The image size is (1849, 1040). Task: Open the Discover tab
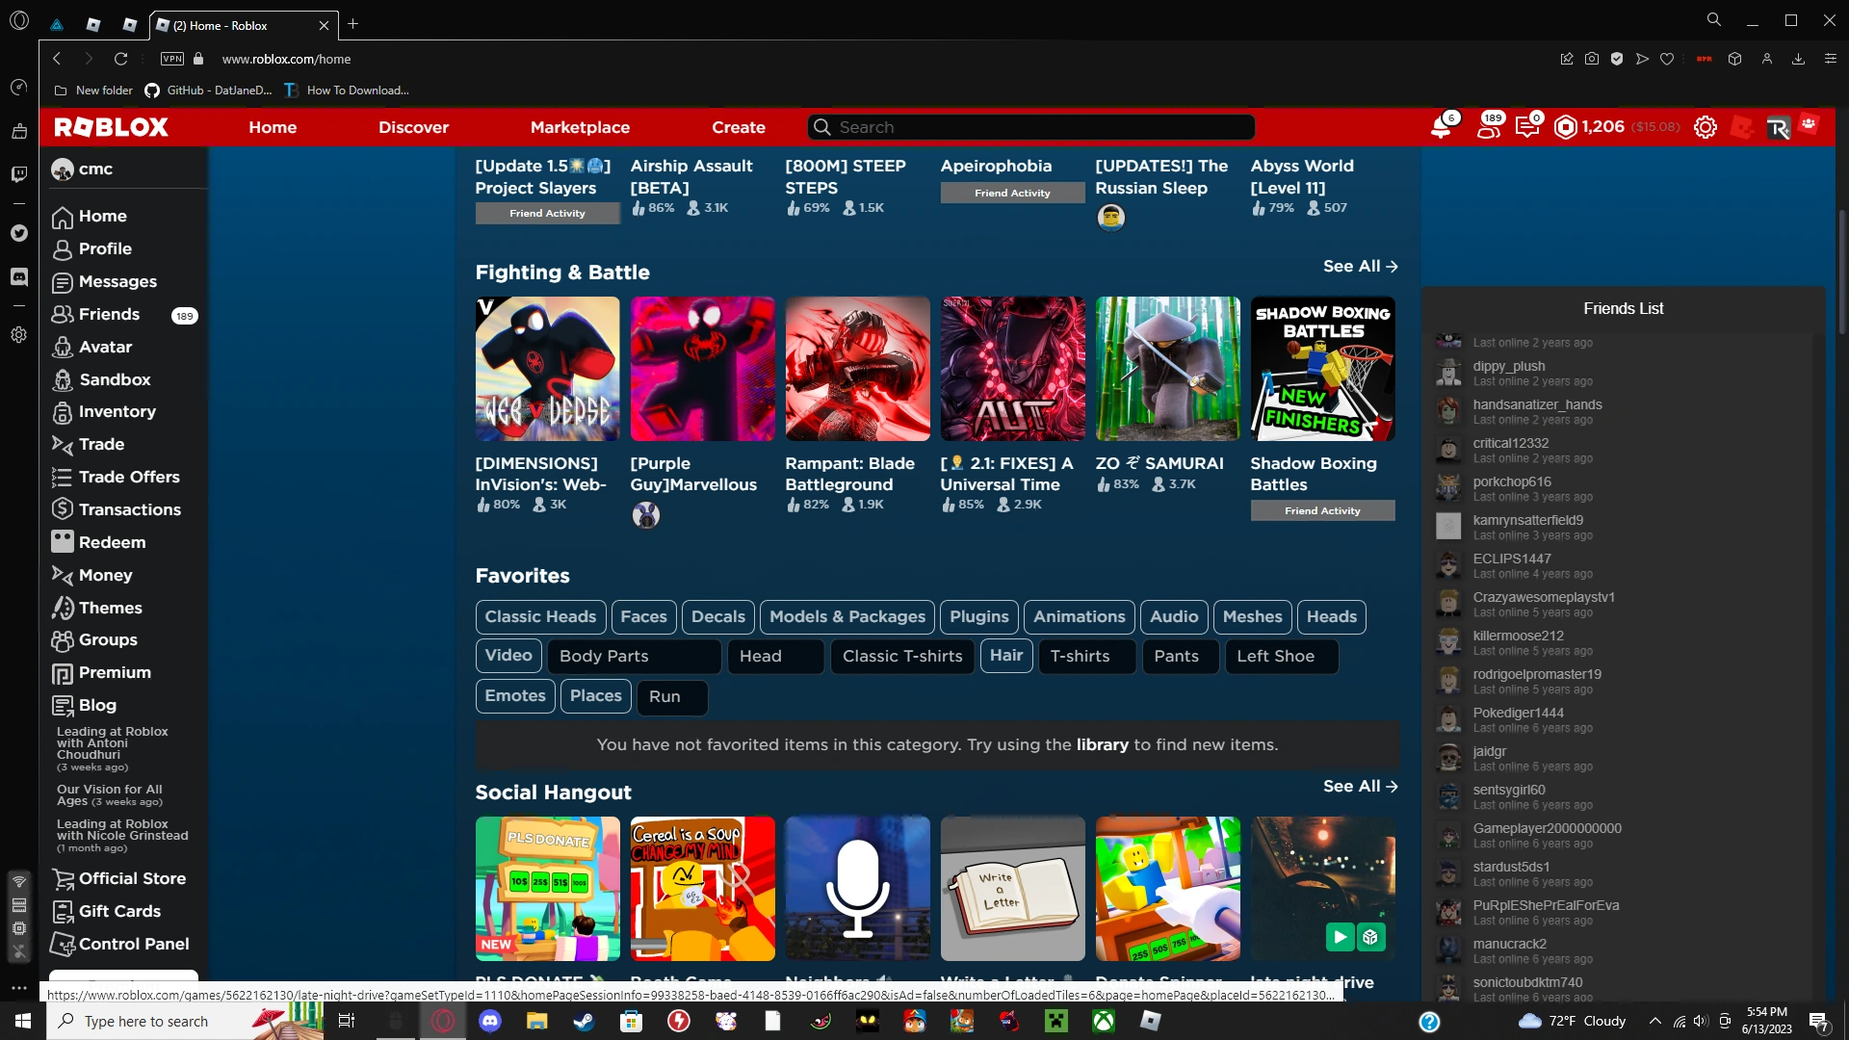[x=413, y=127]
